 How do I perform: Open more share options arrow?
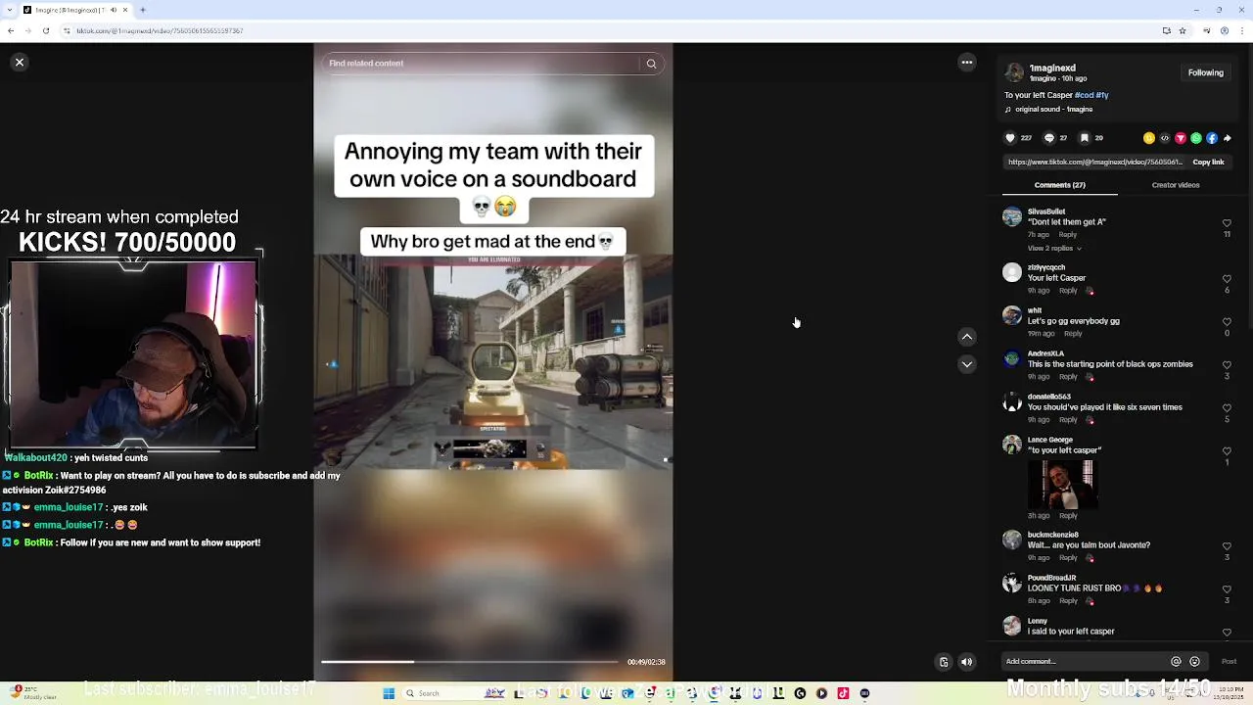[1228, 138]
